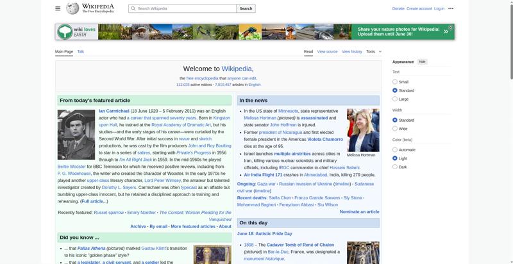513x264 pixels.
Task: Click the search magnifier icon
Action: (x=133, y=8)
